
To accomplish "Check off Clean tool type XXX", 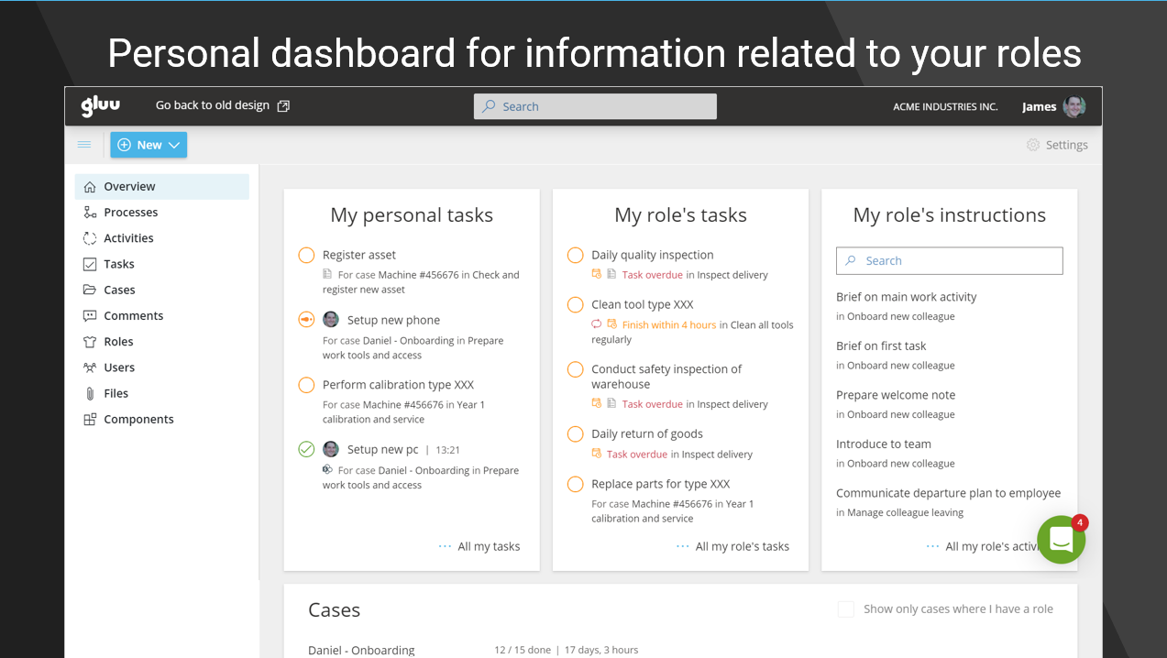I will 576,304.
